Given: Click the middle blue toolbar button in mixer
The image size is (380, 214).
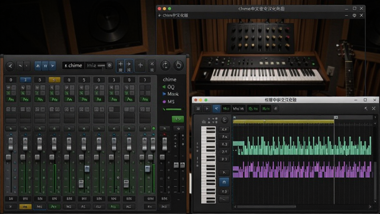Looking at the screenshot, I should click(45, 66).
